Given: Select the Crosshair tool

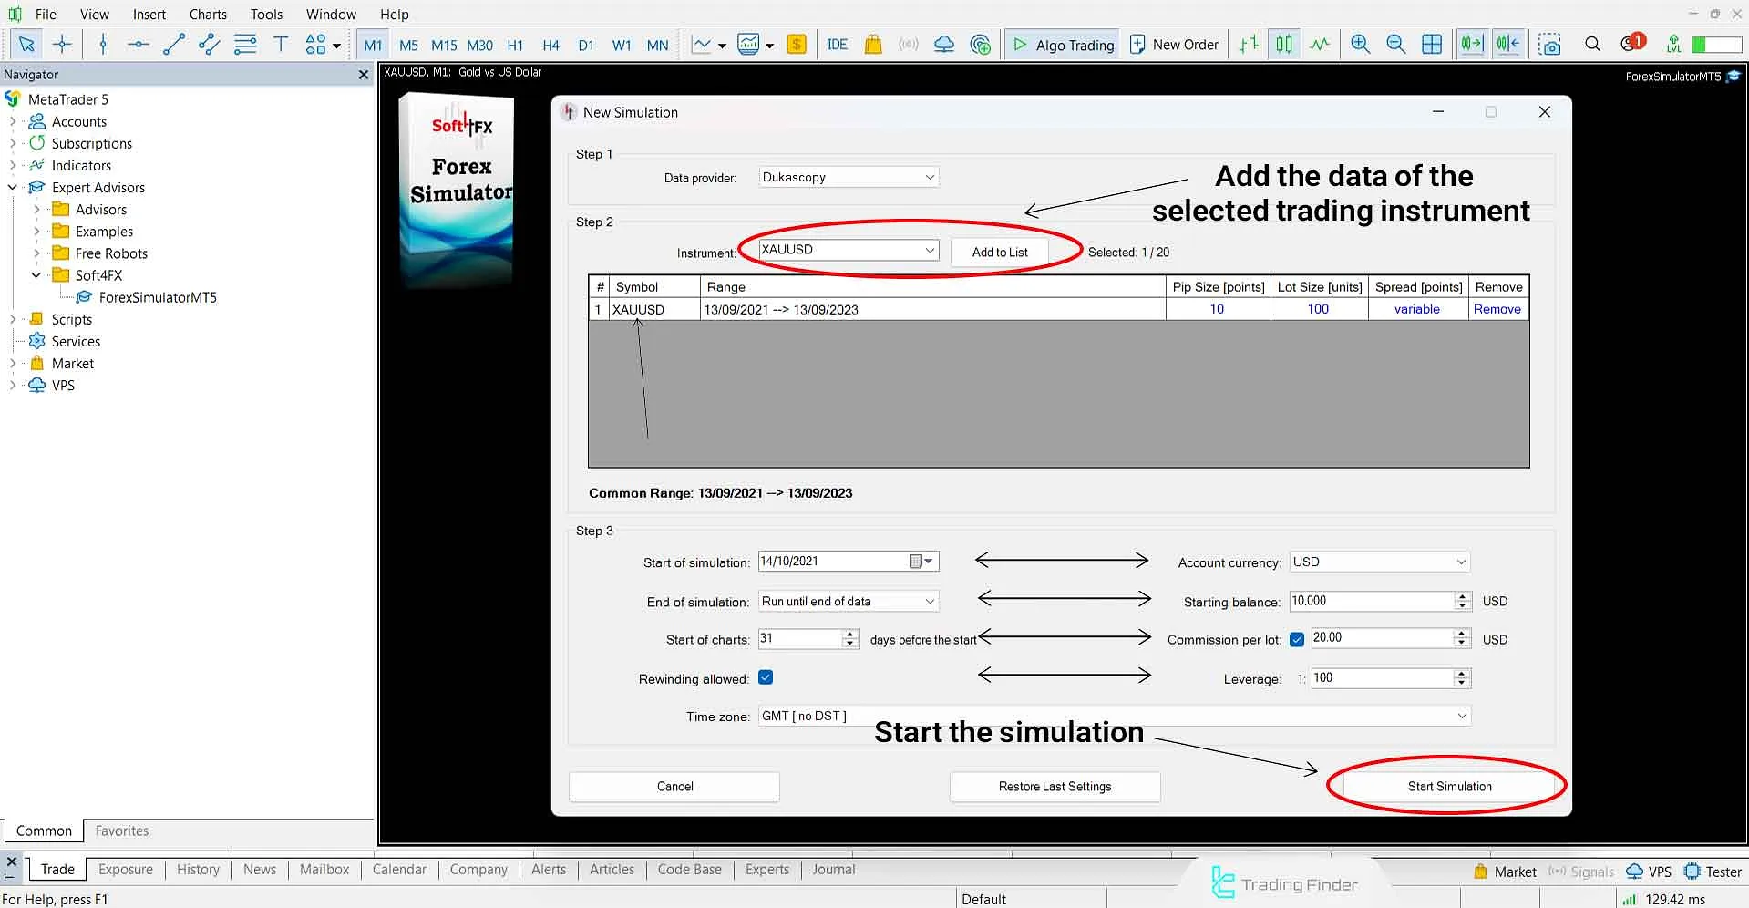Looking at the screenshot, I should (63, 44).
